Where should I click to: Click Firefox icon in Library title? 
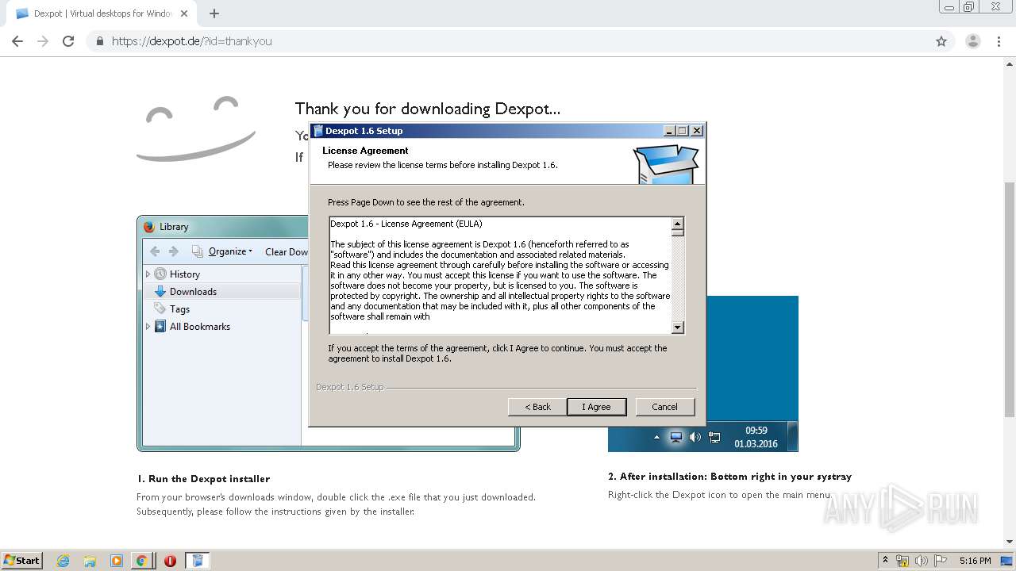(149, 227)
